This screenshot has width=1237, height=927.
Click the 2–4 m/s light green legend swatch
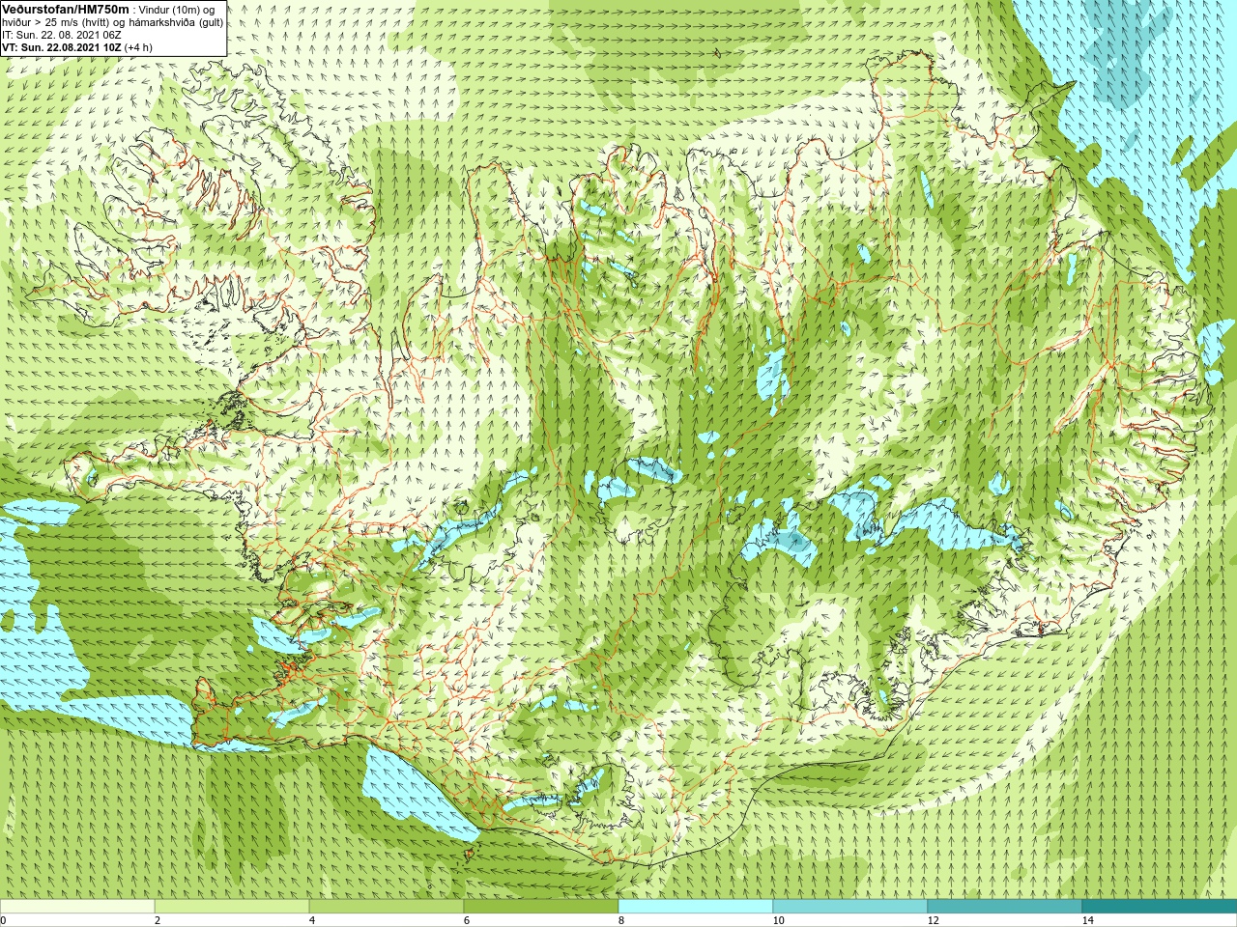(232, 907)
